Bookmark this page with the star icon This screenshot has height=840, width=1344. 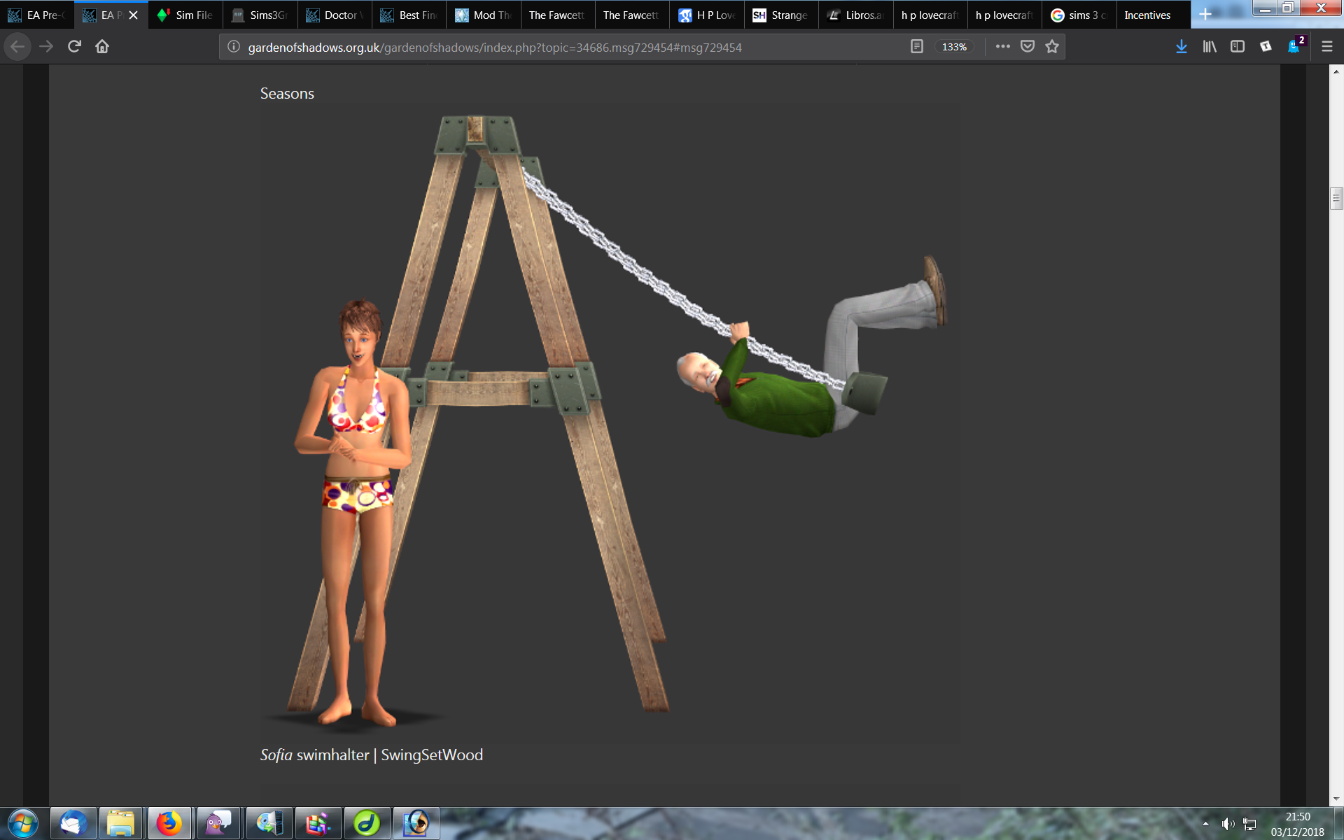coord(1052,47)
